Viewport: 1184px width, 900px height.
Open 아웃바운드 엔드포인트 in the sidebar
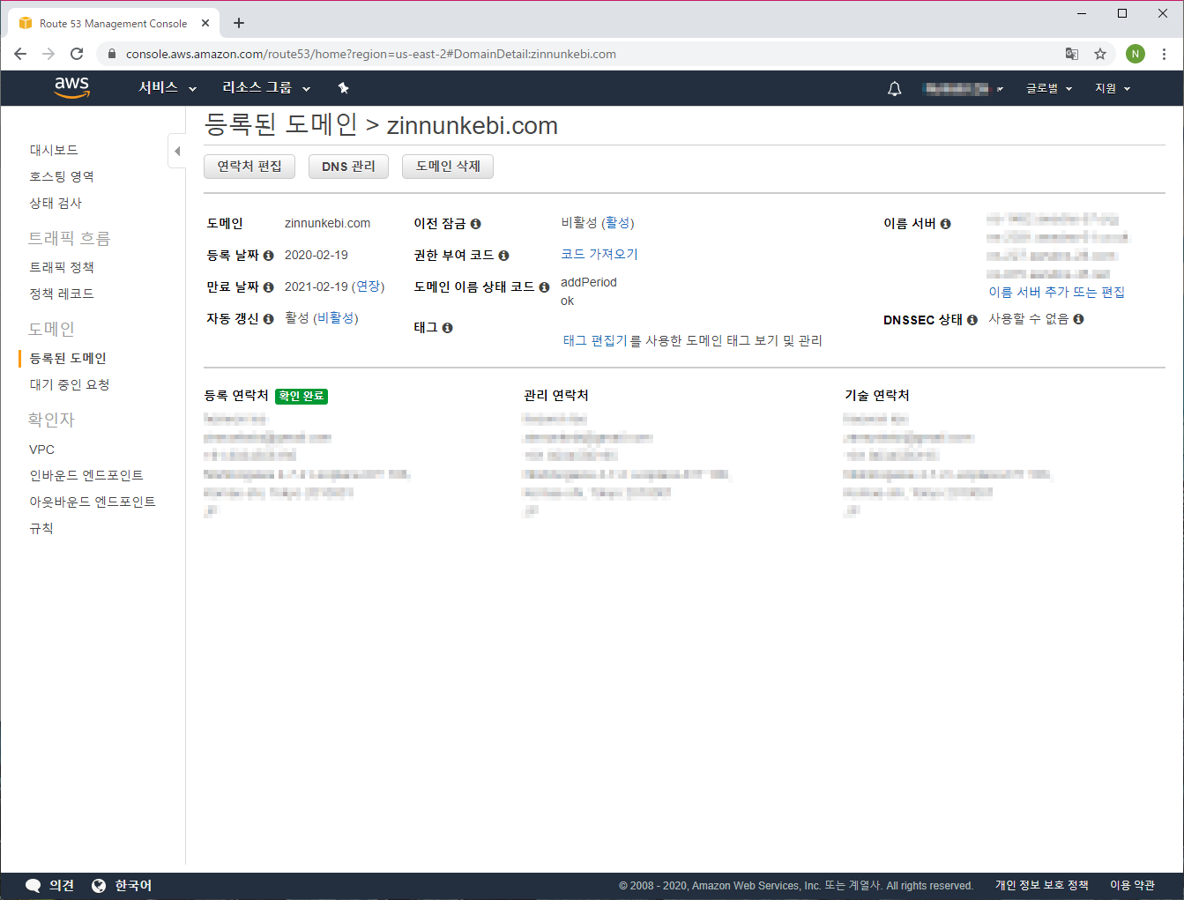[x=93, y=502]
